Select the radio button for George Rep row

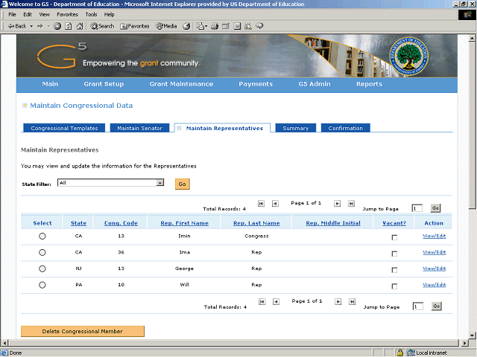point(42,268)
